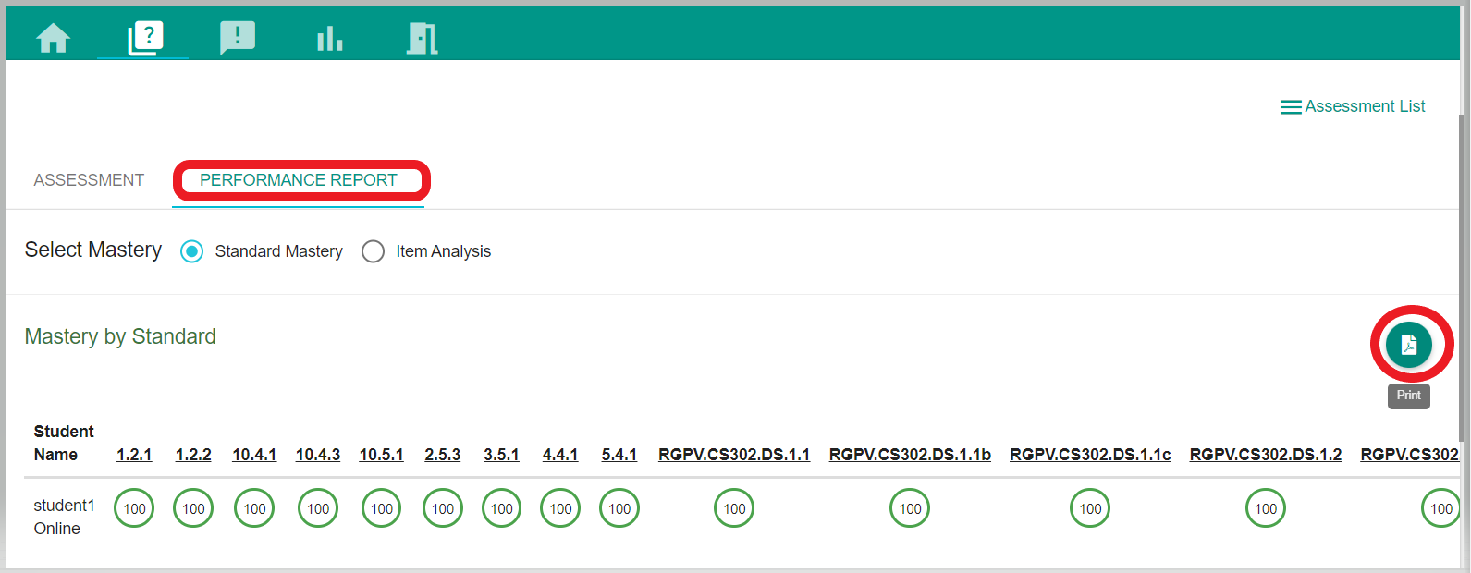
Task: Click the PDF print icon button
Action: pos(1408,345)
